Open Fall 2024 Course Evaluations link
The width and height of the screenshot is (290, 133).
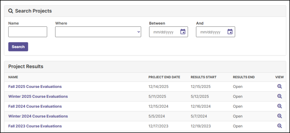point(35,106)
